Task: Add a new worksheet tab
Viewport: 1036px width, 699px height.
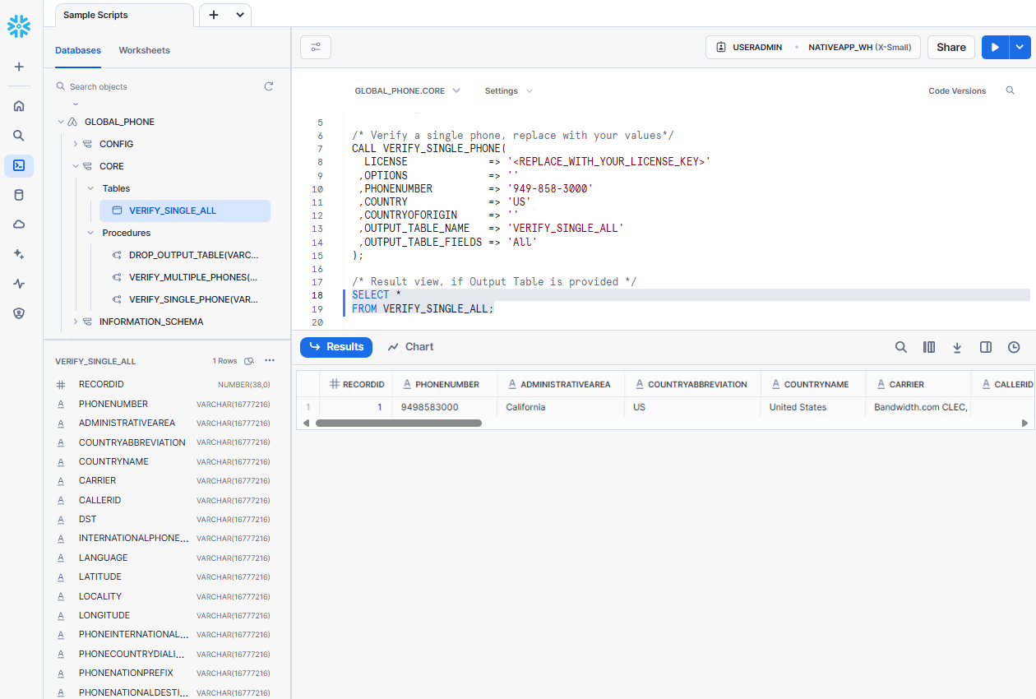Action: pos(214,15)
